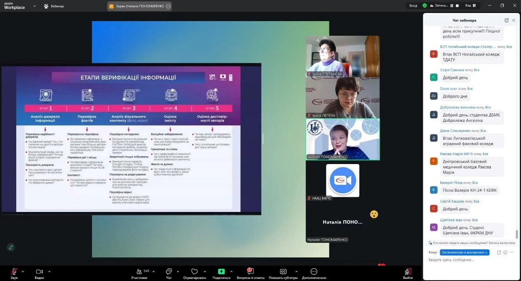Open recipient dropdown Организаторы и докладчики
The height and width of the screenshot is (281, 521).
[x=464, y=252]
